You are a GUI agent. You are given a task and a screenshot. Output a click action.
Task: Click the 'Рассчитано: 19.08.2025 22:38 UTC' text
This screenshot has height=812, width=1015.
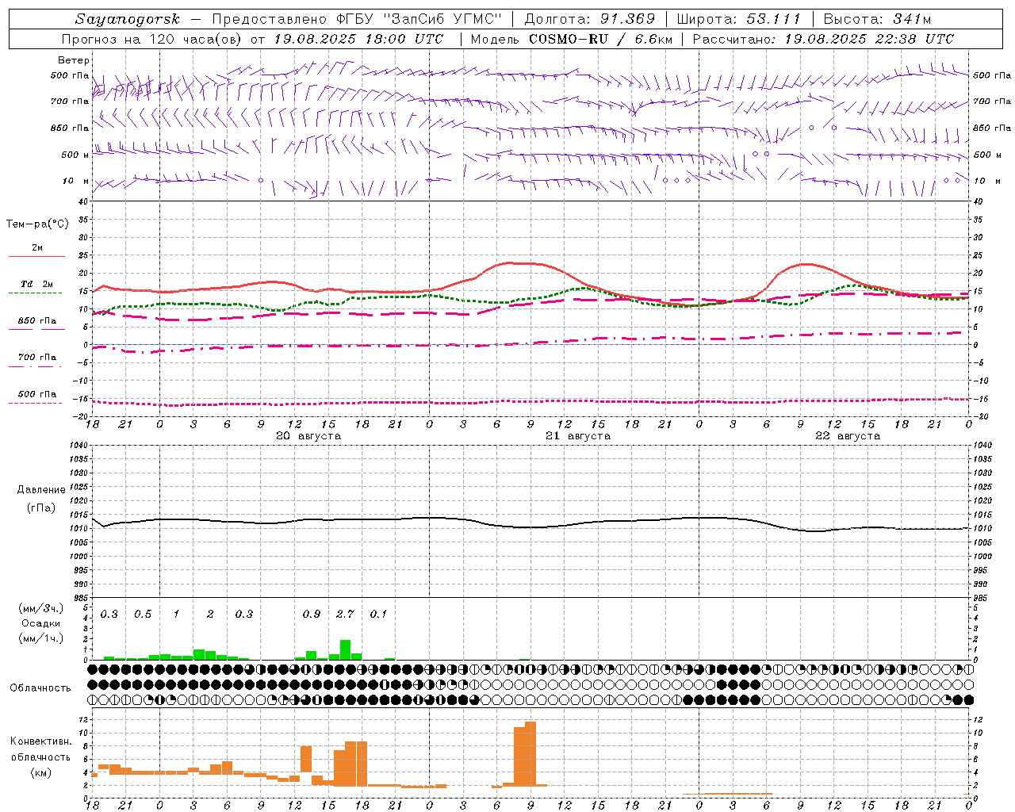(823, 39)
